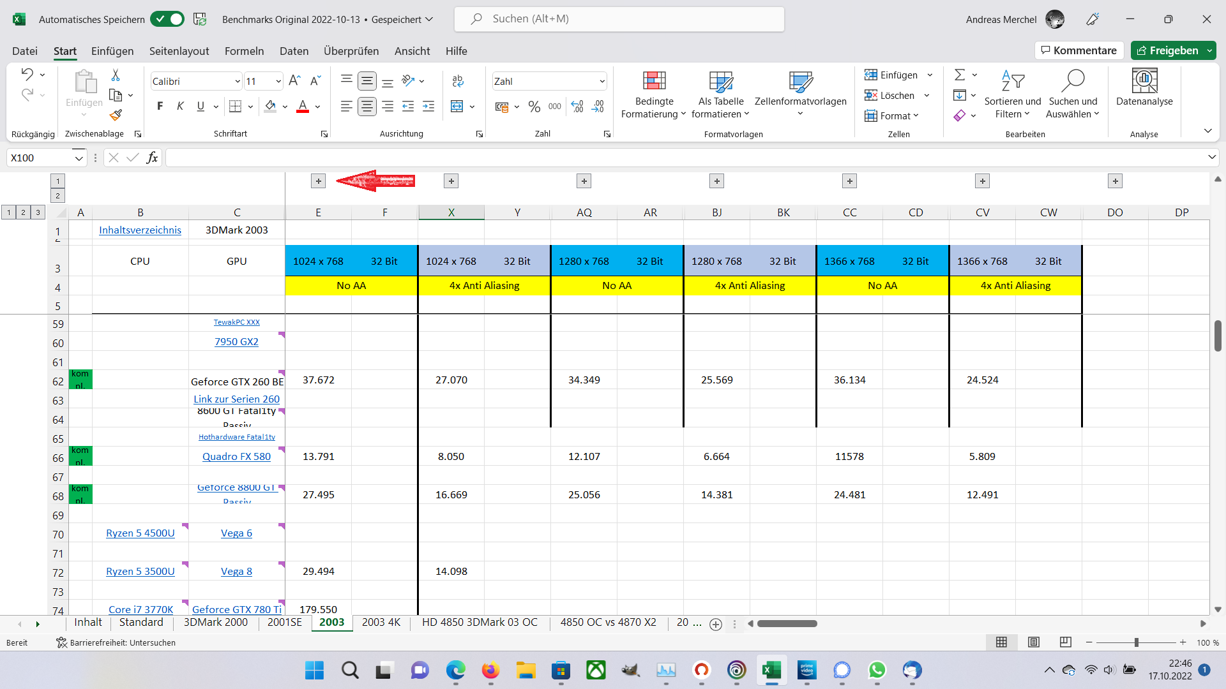This screenshot has height=689, width=1226.
Task: Toggle underline formatting button
Action: 201,107
